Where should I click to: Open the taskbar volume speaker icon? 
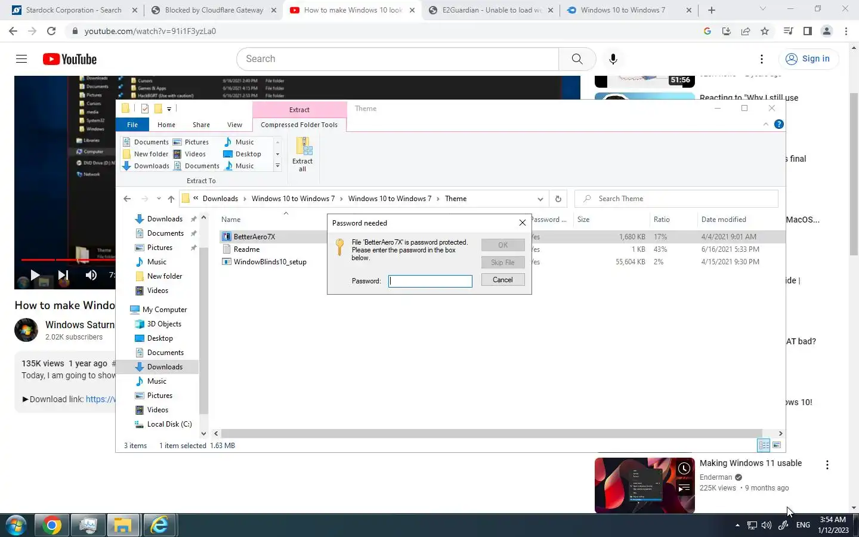click(767, 525)
